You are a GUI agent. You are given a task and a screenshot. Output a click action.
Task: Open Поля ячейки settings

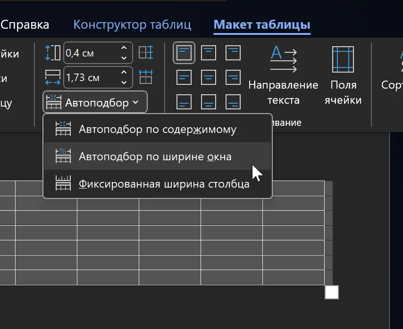343,75
